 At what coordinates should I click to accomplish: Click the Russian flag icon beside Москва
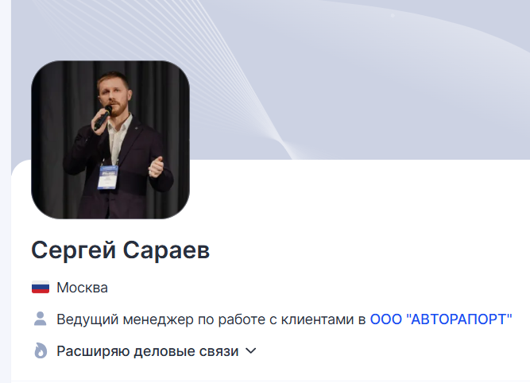[41, 288]
